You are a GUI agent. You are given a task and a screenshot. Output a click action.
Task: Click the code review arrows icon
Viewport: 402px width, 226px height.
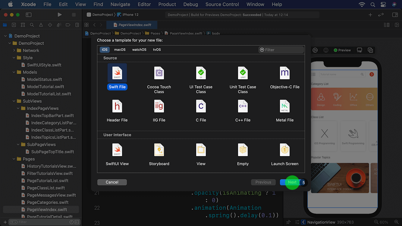click(381, 15)
